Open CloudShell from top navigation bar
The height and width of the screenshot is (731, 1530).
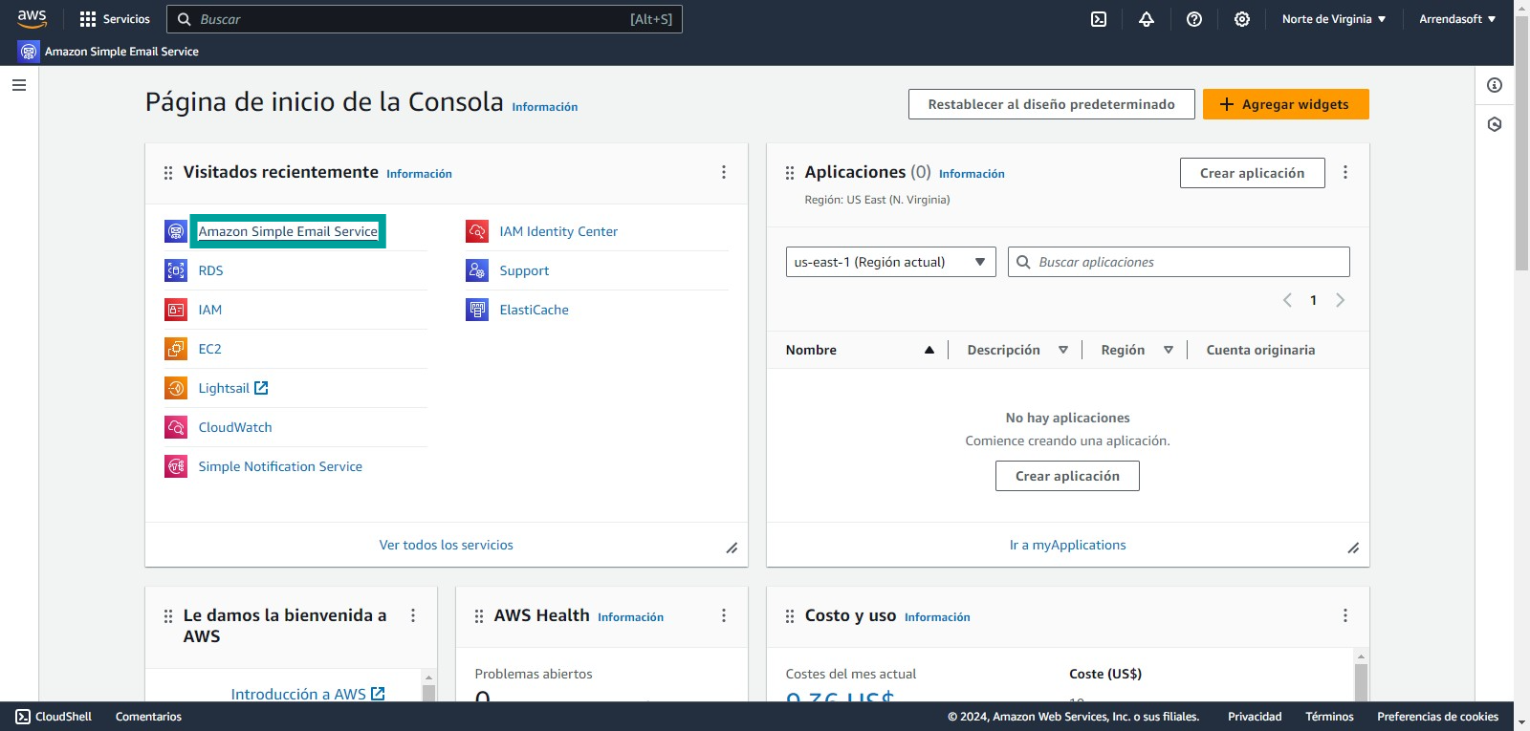click(1099, 19)
